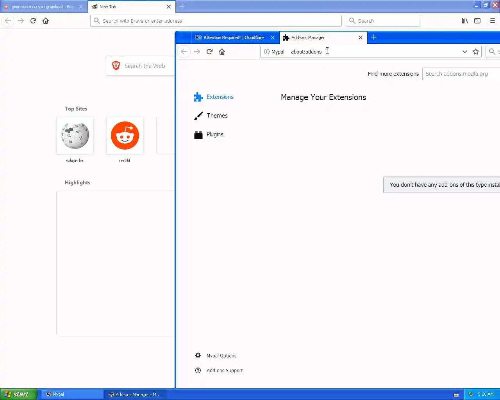Screen dimensions: 500x400
Task: Switch to Add-ons Manager taskbar button
Action: click(135, 395)
